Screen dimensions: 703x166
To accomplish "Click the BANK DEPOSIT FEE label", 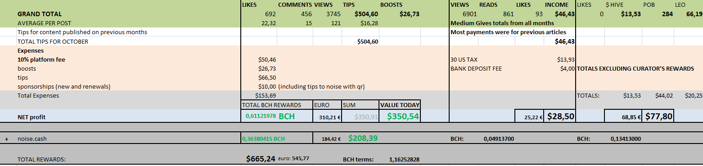I will 476,69.
